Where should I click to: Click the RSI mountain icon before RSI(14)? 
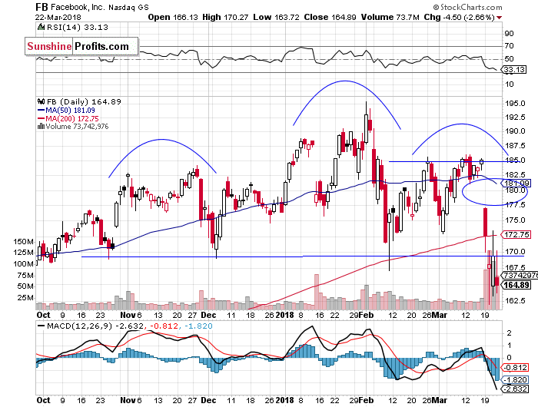pos(41,27)
